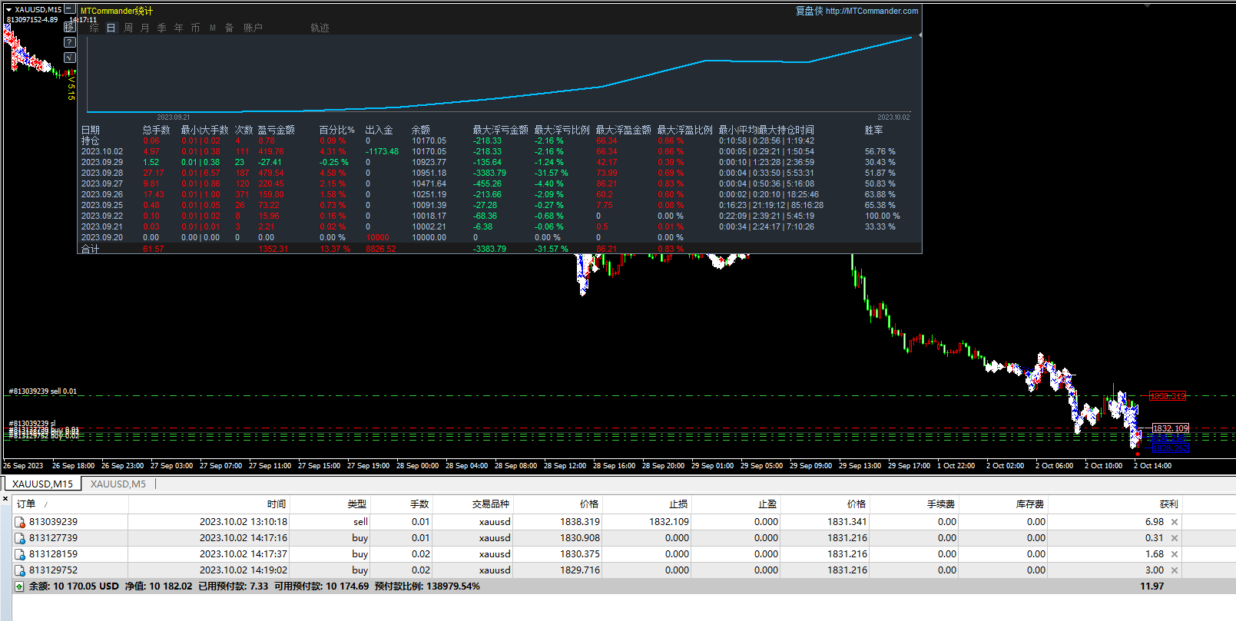Open the MTCommander.com website link
The height and width of the screenshot is (621, 1236).
(871, 11)
